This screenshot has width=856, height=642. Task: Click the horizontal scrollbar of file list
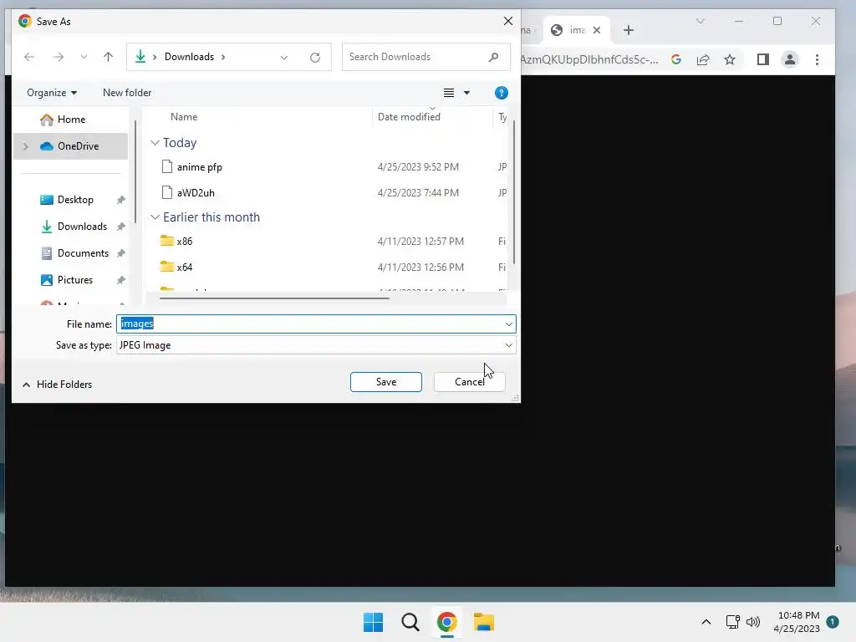[x=274, y=298]
